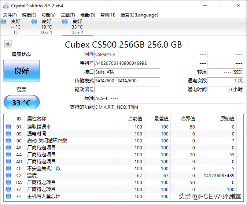The height and width of the screenshot is (205, 247).
Task: Click the 33 °C temperature button
Action: point(22,102)
